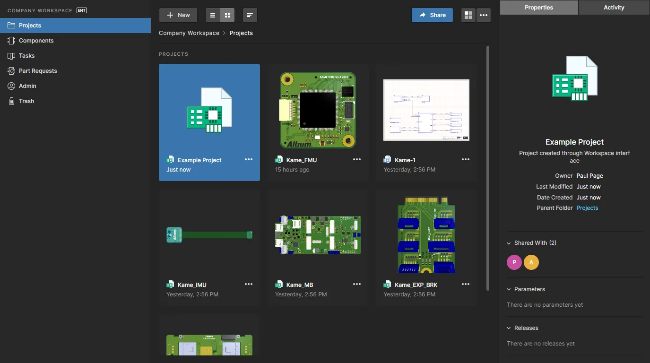Click the ENT workspace badge
Image resolution: width=650 pixels, height=363 pixels.
(82, 10)
